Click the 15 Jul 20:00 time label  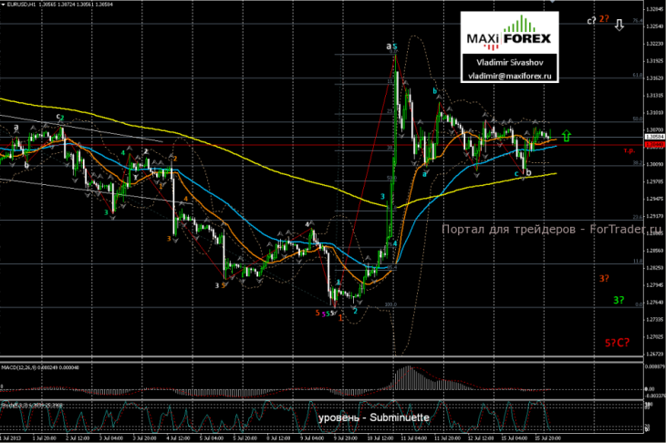pyautogui.click(x=547, y=438)
